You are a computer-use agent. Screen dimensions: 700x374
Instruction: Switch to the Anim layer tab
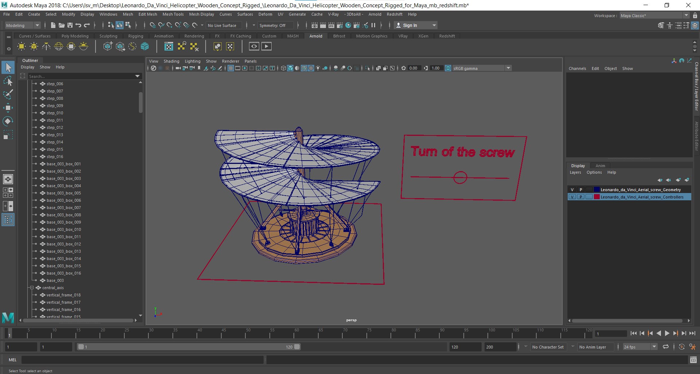click(600, 166)
